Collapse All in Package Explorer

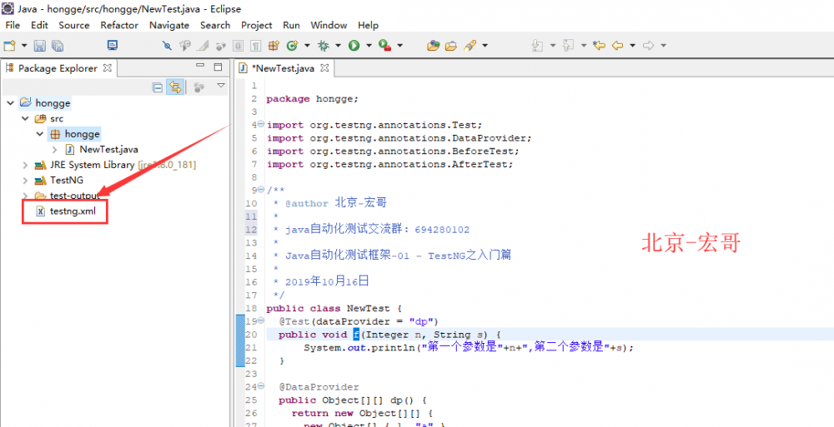158,87
